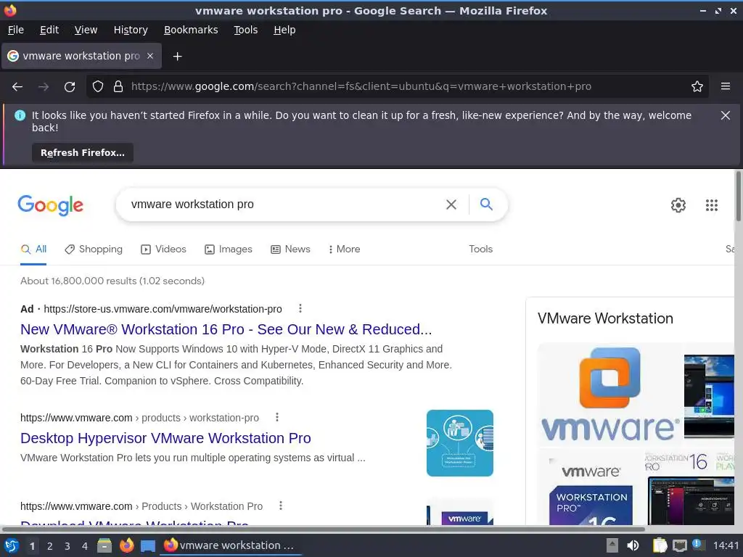The image size is (743, 557).
Task: Click the forward navigation arrow
Action: 44,87
